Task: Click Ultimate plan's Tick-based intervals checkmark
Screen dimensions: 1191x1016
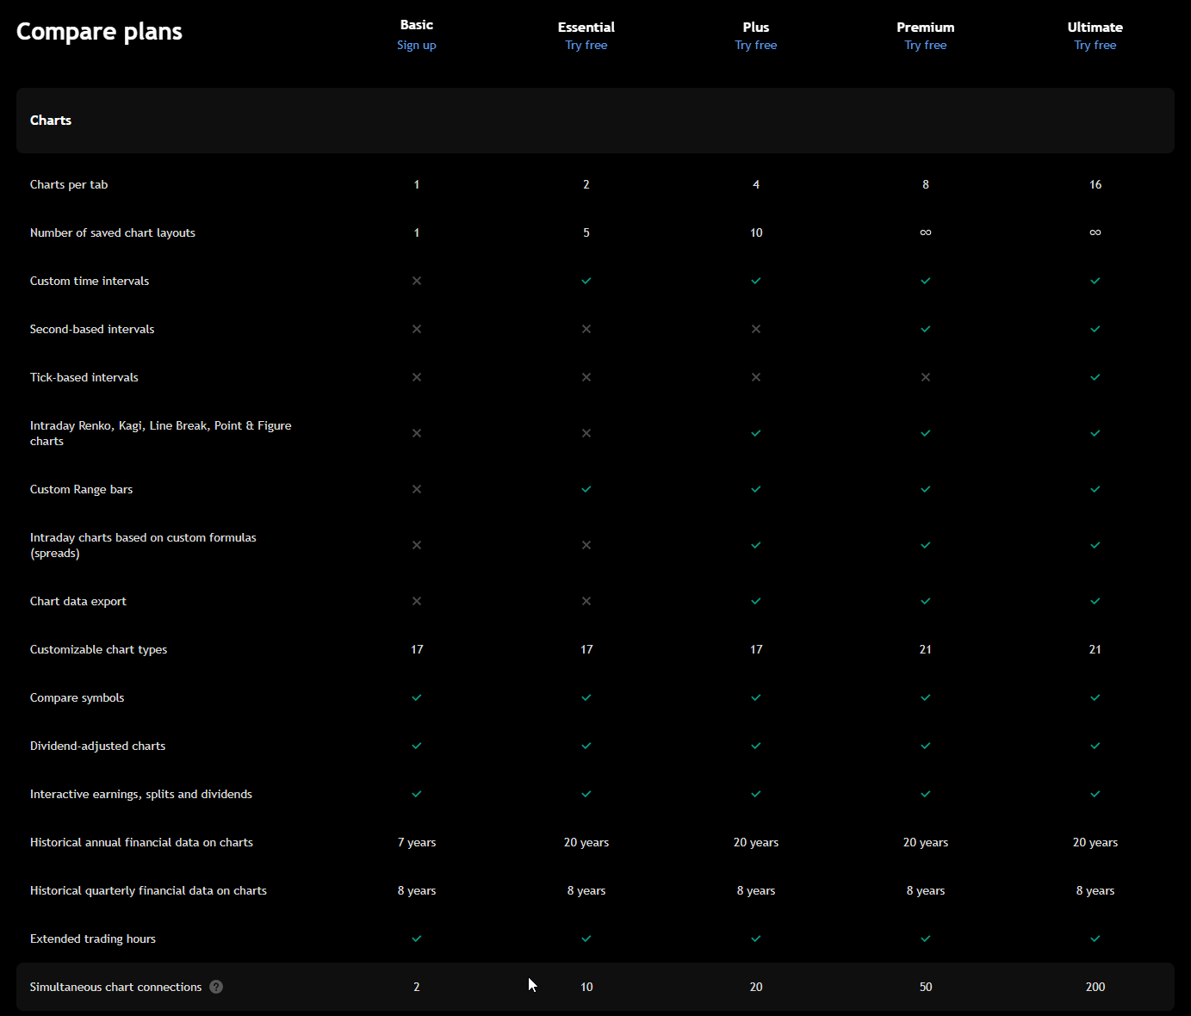Action: 1095,377
